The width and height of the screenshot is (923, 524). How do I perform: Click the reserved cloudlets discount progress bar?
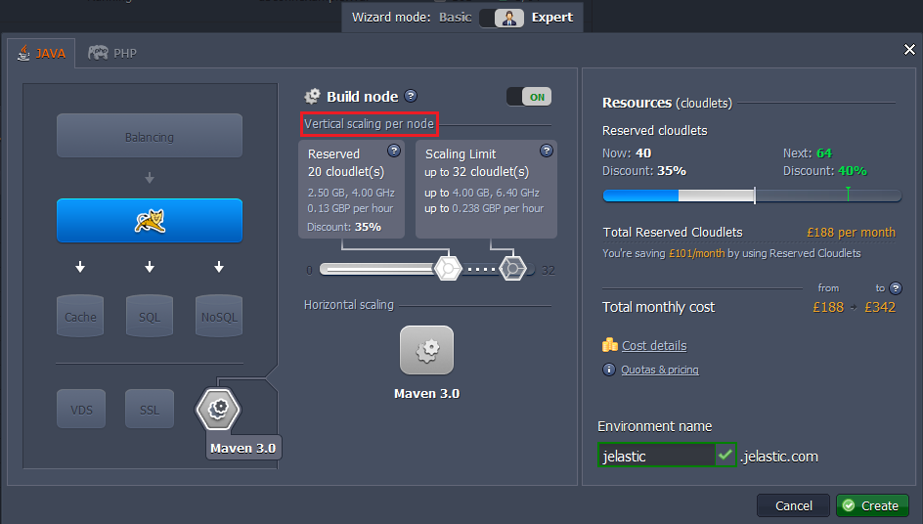pos(752,196)
